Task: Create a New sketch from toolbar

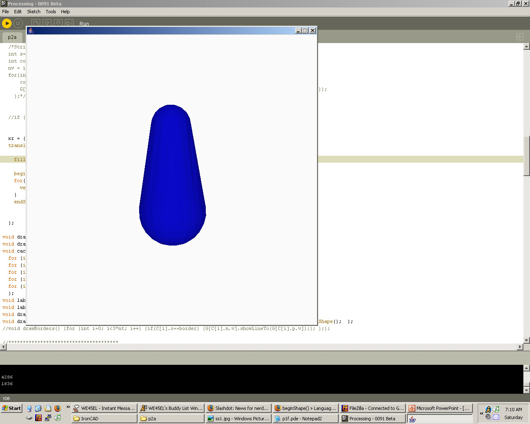Action: (36, 23)
